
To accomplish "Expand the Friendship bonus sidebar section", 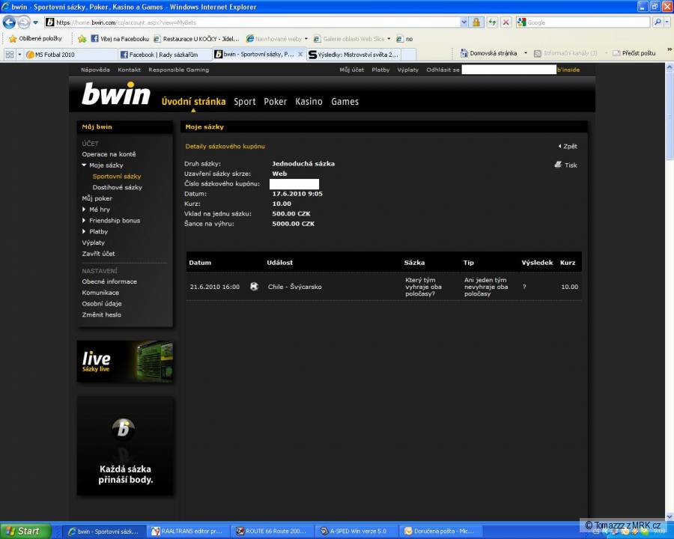I will pos(84,221).
